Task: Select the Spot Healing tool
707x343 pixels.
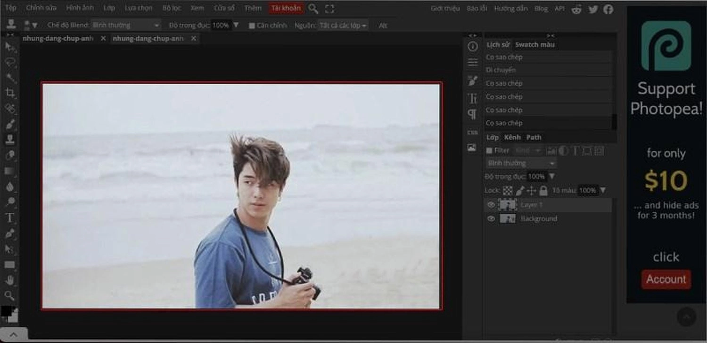Action: click(x=10, y=109)
